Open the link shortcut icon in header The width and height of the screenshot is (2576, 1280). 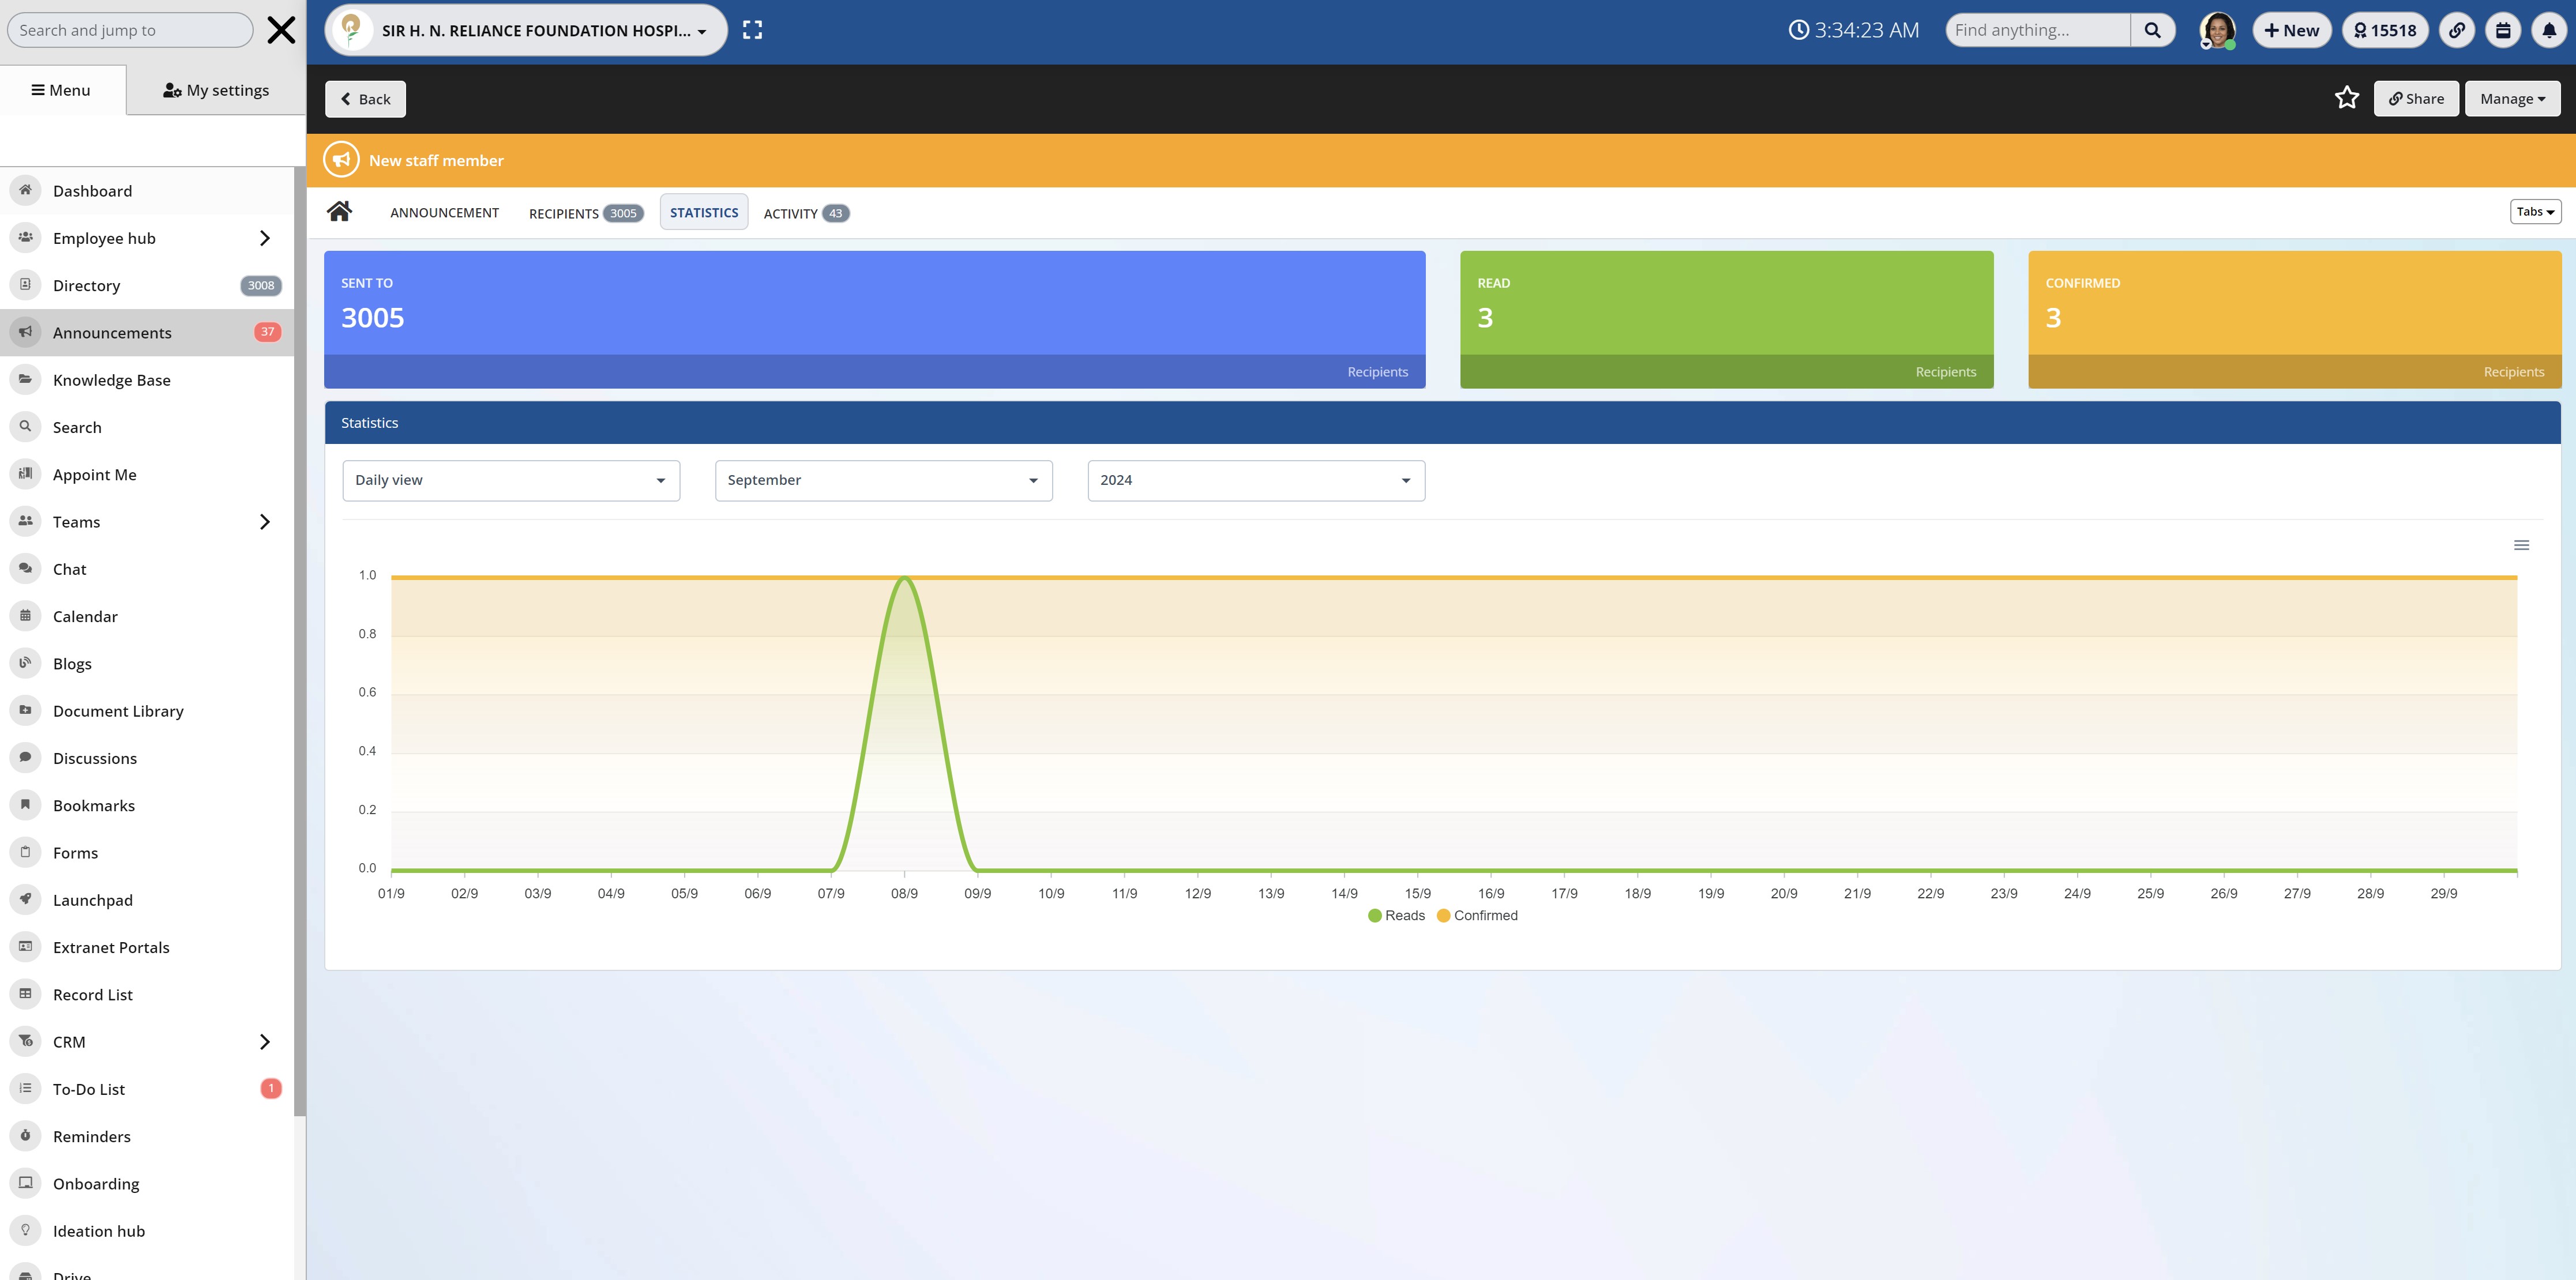click(2457, 30)
